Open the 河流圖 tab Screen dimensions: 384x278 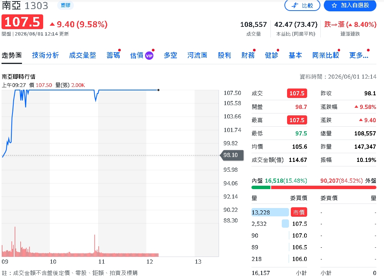coord(197,55)
